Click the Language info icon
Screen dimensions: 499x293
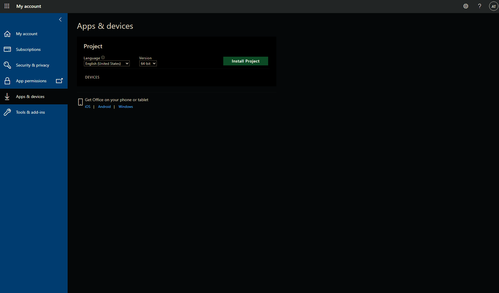[103, 58]
